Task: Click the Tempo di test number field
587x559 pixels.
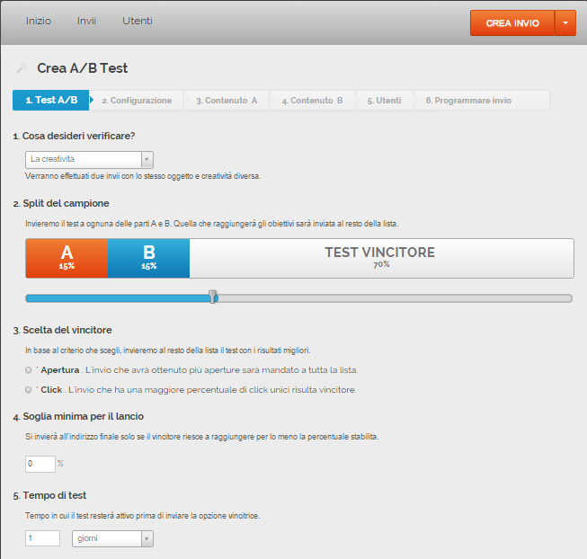Action: [x=42, y=538]
